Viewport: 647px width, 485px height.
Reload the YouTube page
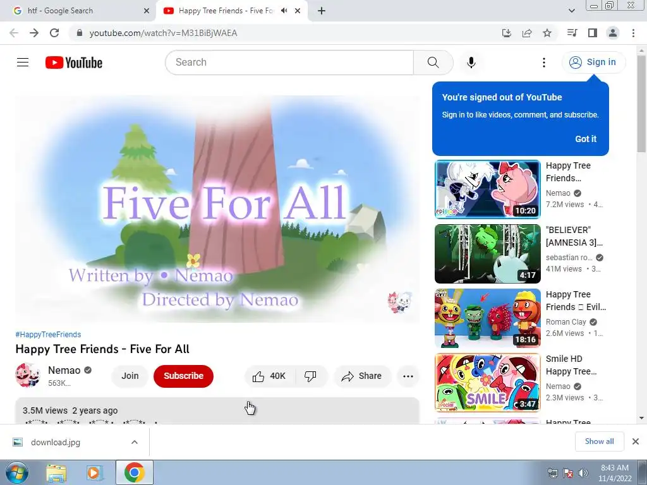click(x=54, y=33)
